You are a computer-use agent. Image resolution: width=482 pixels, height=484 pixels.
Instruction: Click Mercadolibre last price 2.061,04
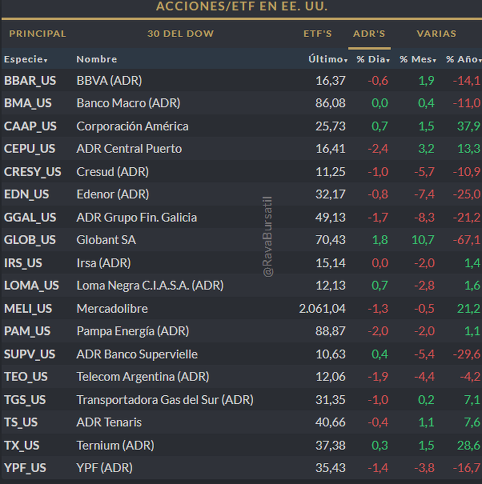click(322, 309)
